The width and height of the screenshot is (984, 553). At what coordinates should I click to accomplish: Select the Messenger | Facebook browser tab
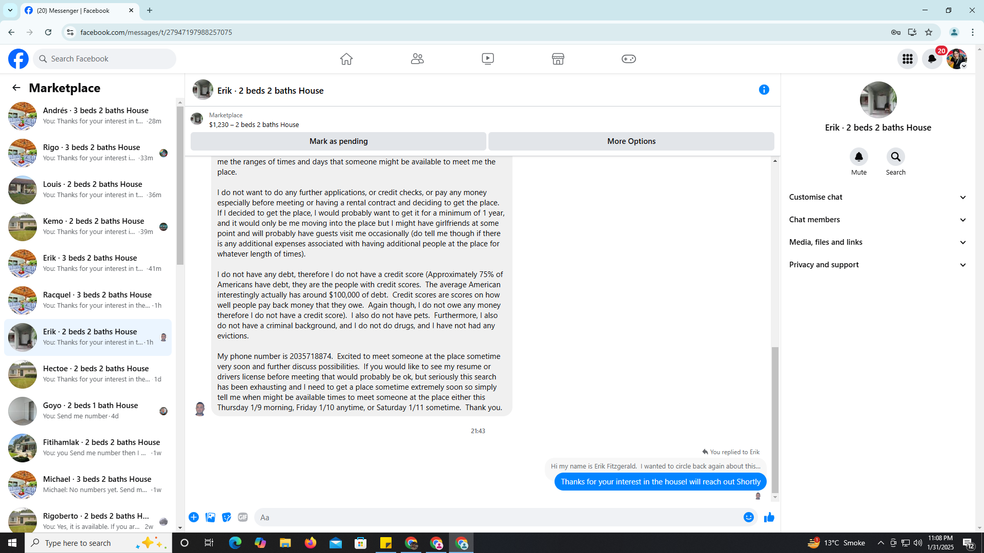click(x=79, y=10)
